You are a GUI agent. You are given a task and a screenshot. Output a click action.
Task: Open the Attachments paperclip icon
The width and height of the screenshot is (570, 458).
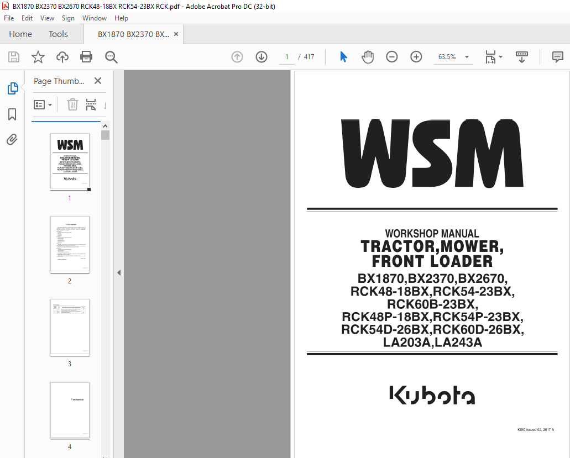point(12,139)
